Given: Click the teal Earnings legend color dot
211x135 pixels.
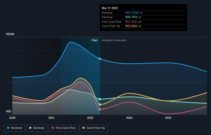Looking at the screenshot, I should [30, 128].
